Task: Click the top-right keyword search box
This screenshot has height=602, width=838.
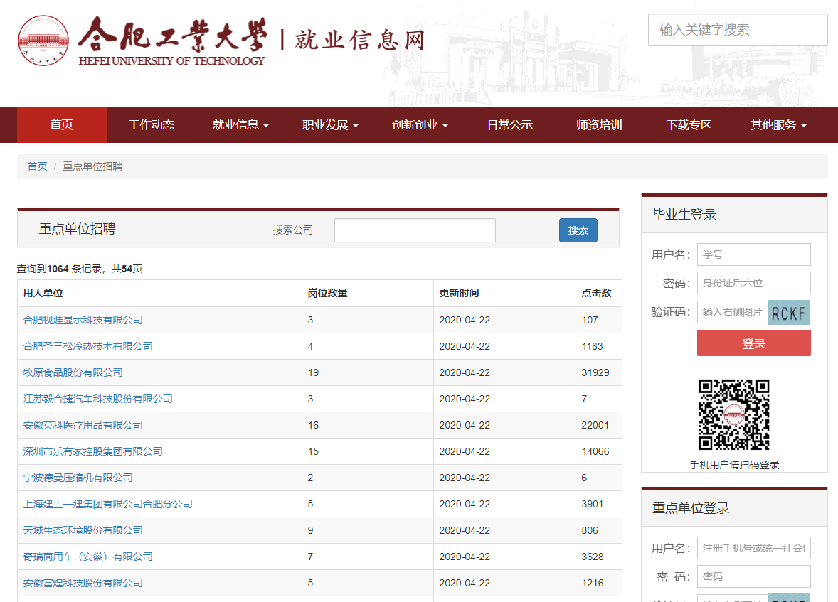Action: pos(737,29)
